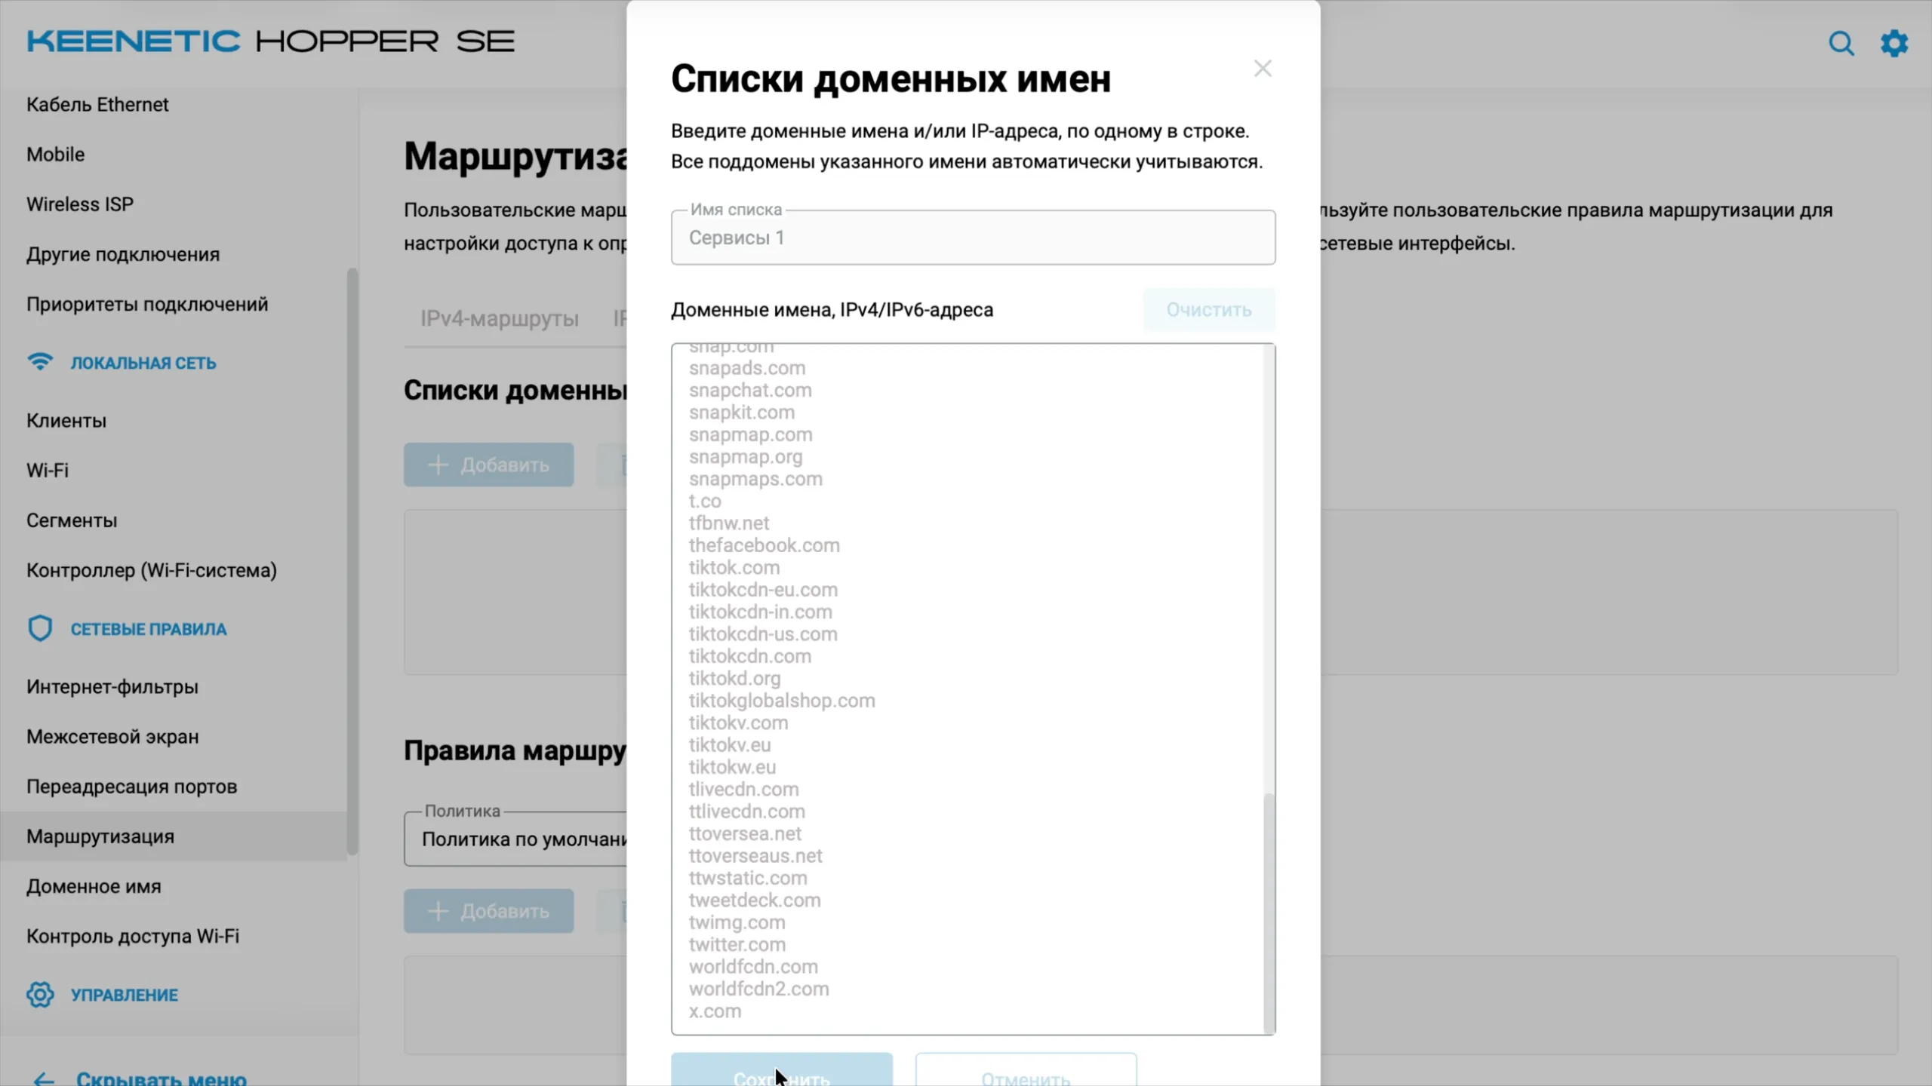
Task: Open the Mobile menu item
Action: (55, 154)
